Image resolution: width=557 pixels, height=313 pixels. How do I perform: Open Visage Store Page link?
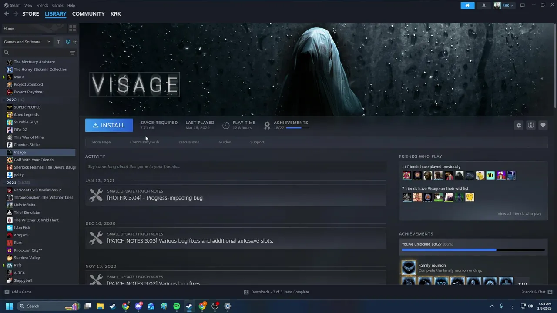(x=101, y=142)
